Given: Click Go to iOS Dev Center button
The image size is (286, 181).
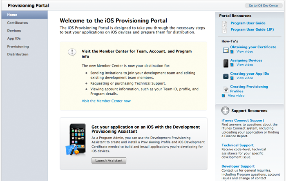Looking at the screenshot, I should pos(264,5).
